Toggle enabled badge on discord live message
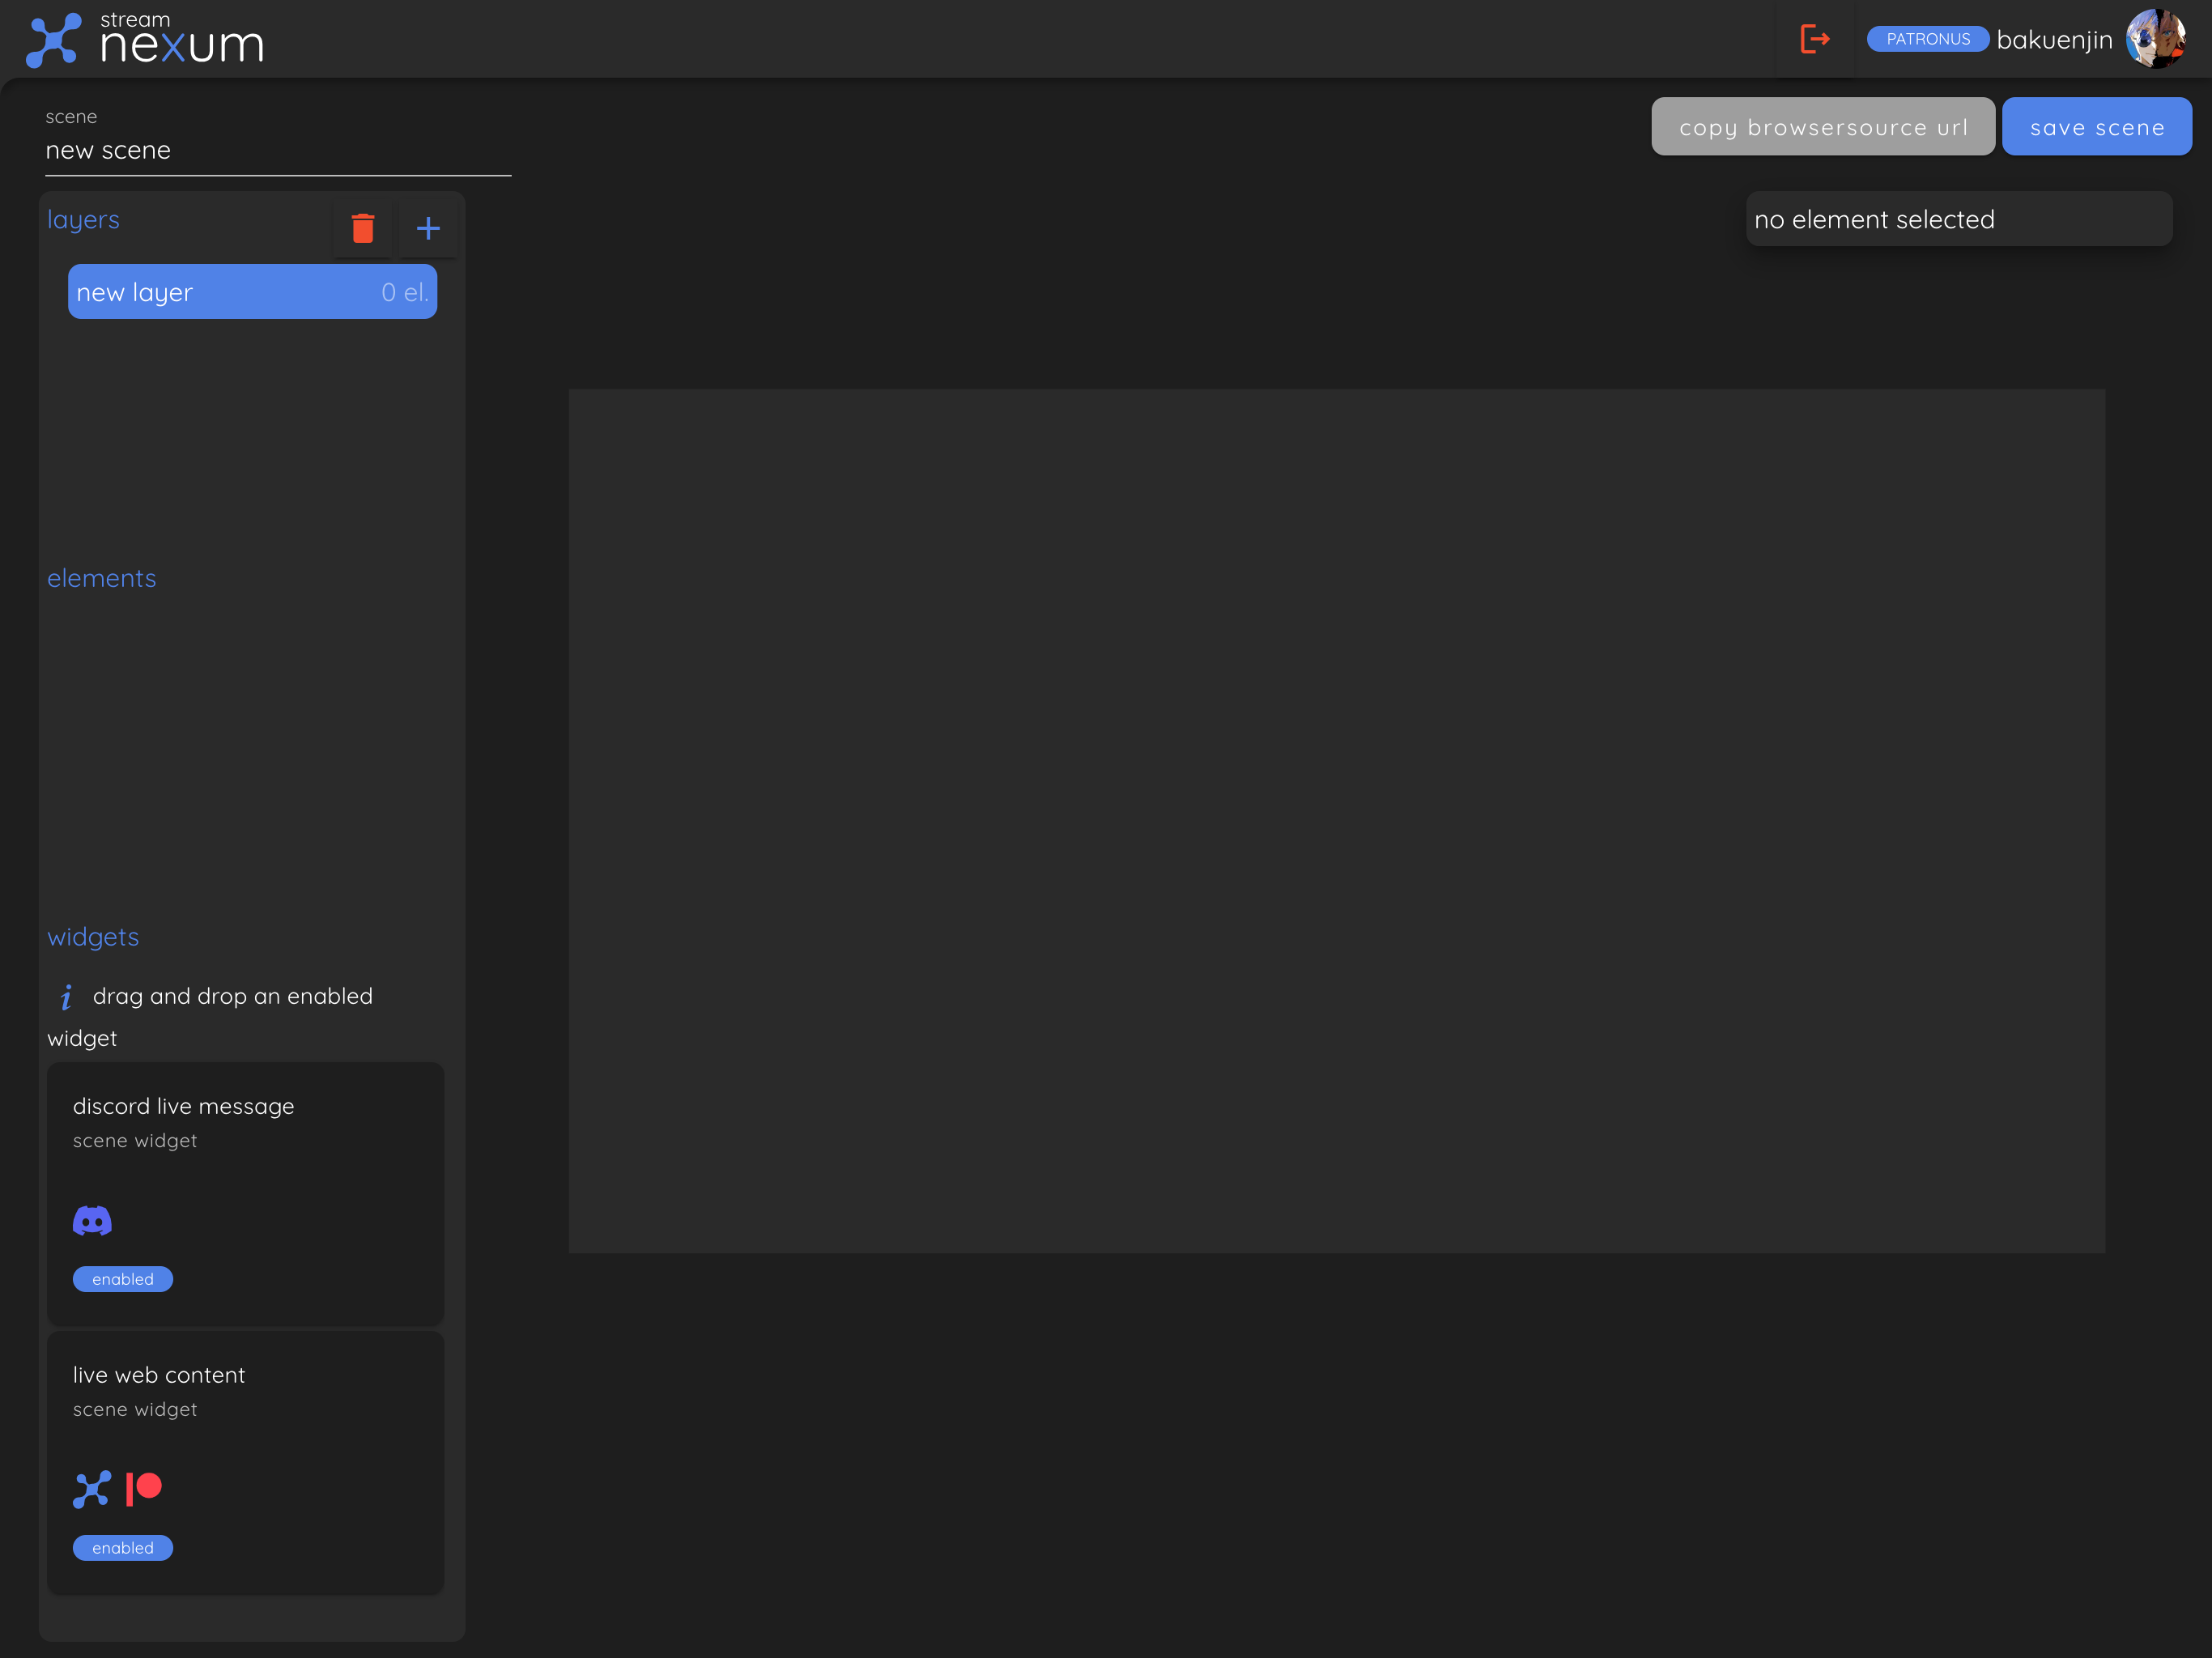This screenshot has height=1658, width=2212. click(x=123, y=1279)
